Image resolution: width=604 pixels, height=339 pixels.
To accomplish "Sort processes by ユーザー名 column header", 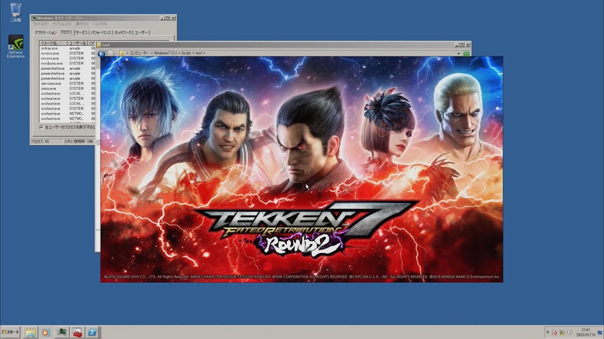I will coord(78,43).
